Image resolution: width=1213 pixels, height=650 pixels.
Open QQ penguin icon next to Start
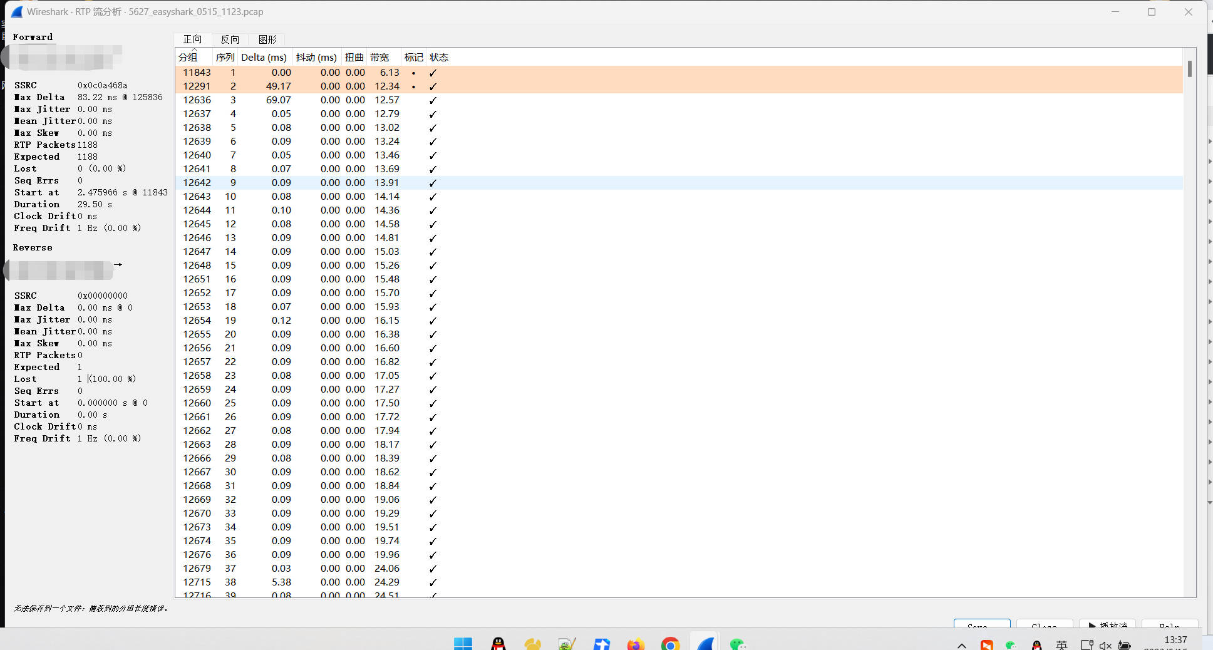(498, 643)
